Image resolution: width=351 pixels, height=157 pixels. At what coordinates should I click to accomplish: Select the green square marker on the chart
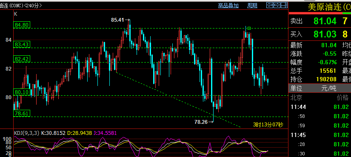click(x=249, y=28)
